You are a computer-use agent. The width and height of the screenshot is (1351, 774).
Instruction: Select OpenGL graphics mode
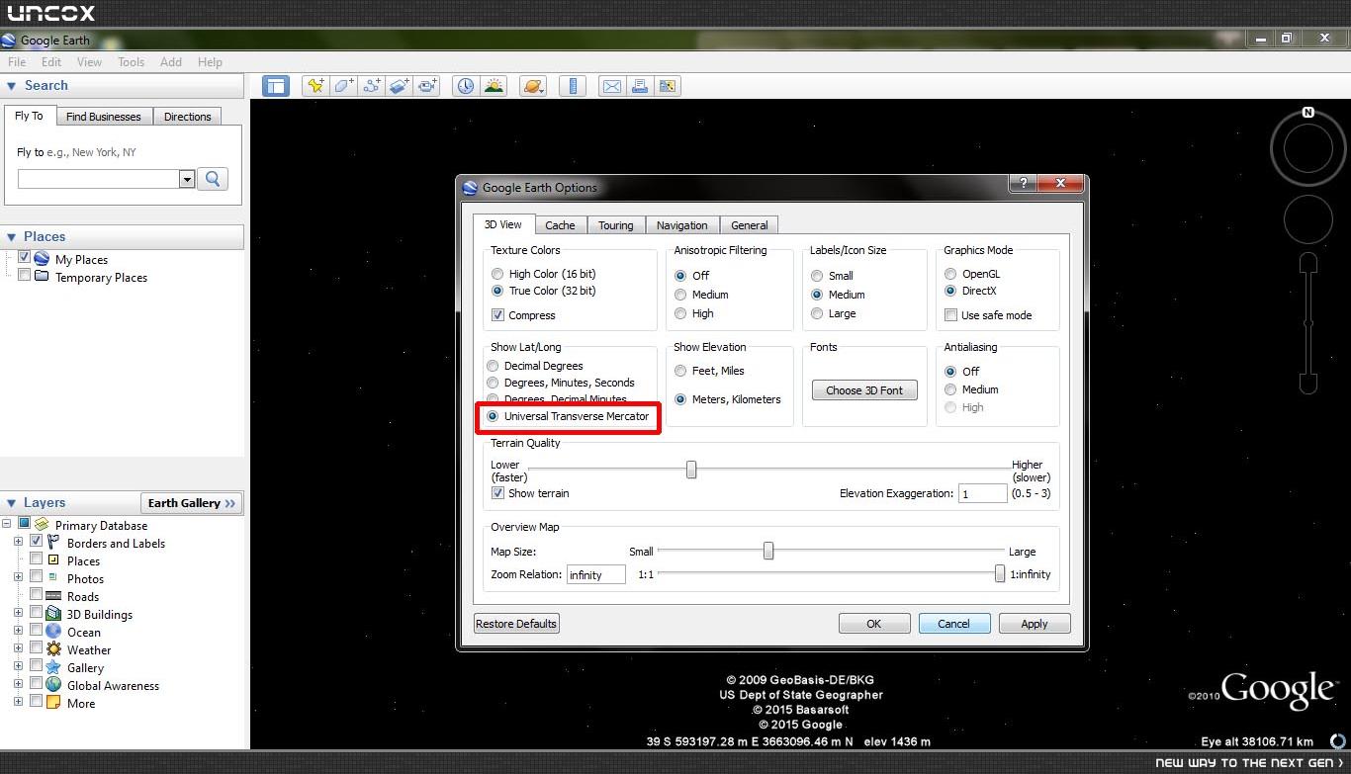pyautogui.click(x=950, y=274)
